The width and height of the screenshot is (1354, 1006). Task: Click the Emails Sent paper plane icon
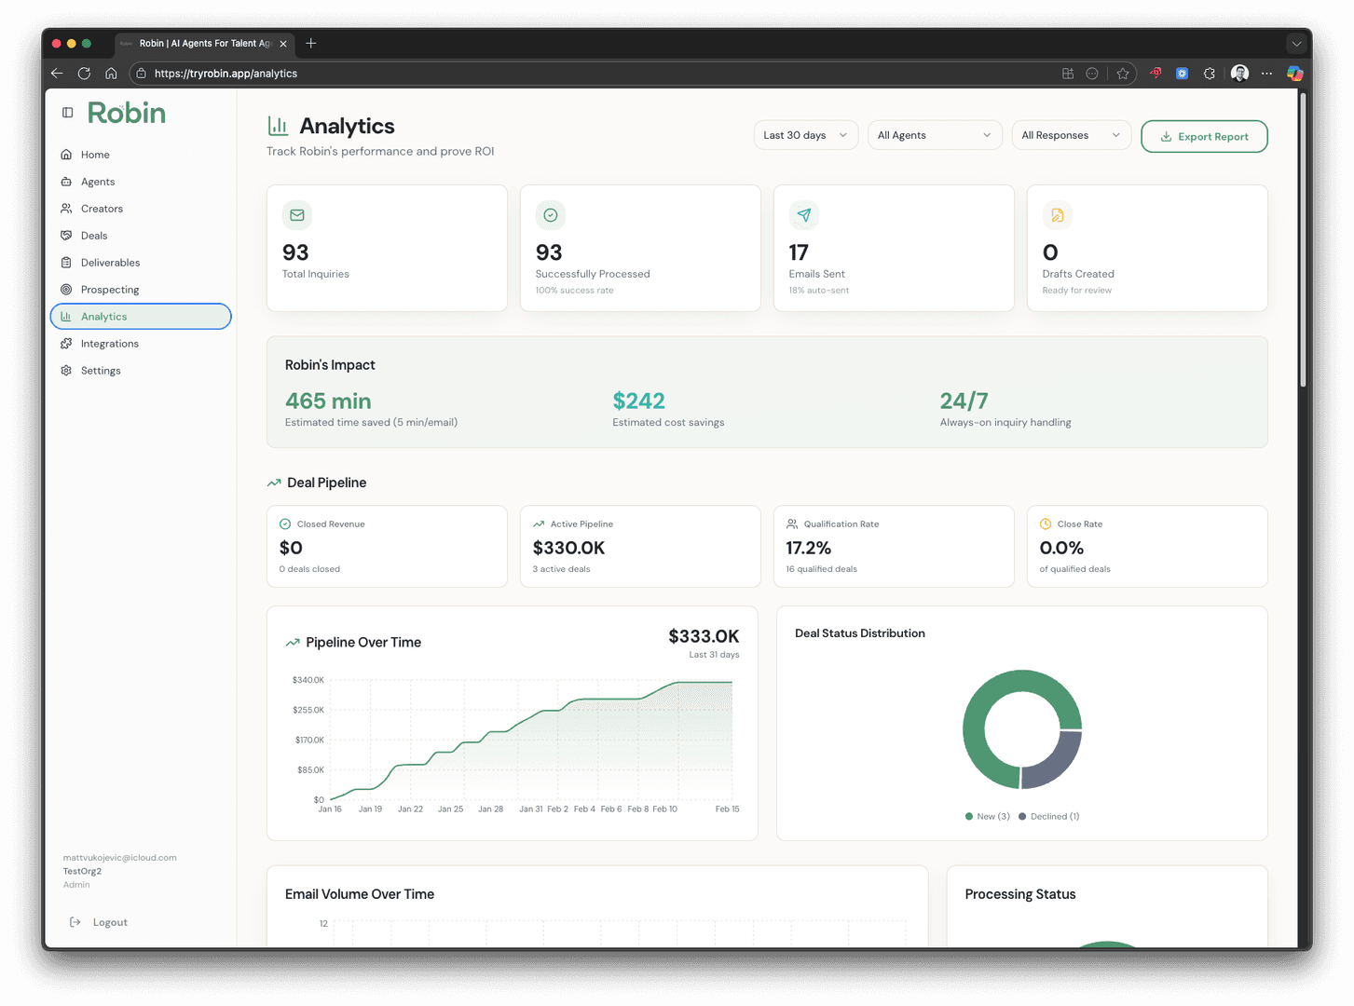(804, 215)
